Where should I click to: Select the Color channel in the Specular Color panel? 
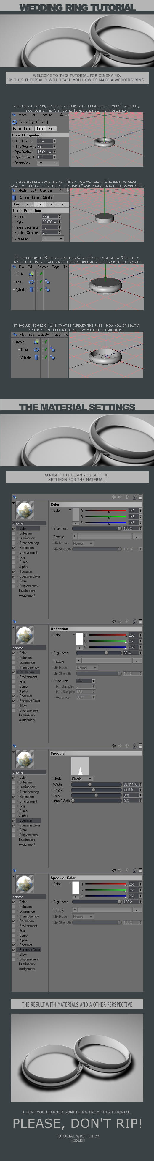[x=23, y=901]
